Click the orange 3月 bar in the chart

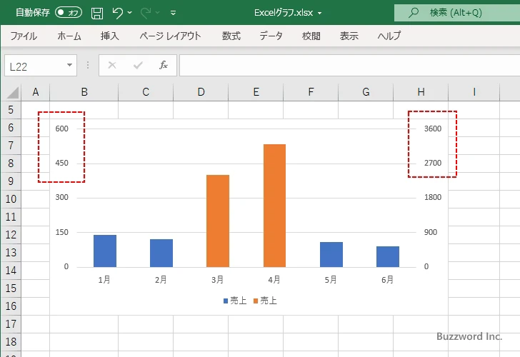[218, 221]
